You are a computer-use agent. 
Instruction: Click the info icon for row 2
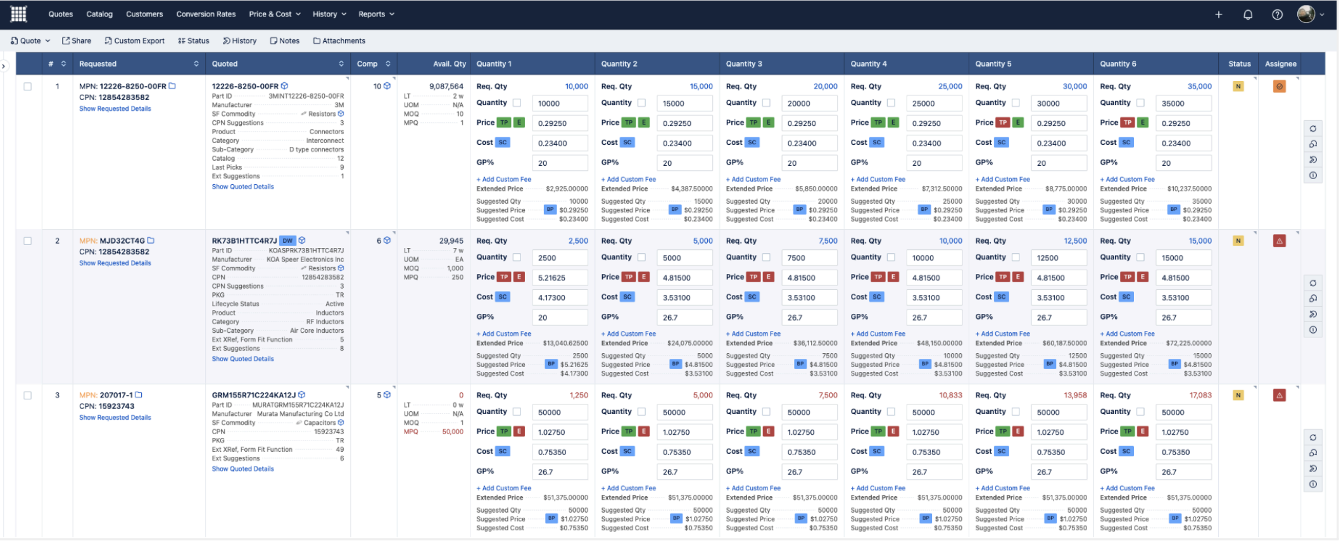(x=1313, y=330)
